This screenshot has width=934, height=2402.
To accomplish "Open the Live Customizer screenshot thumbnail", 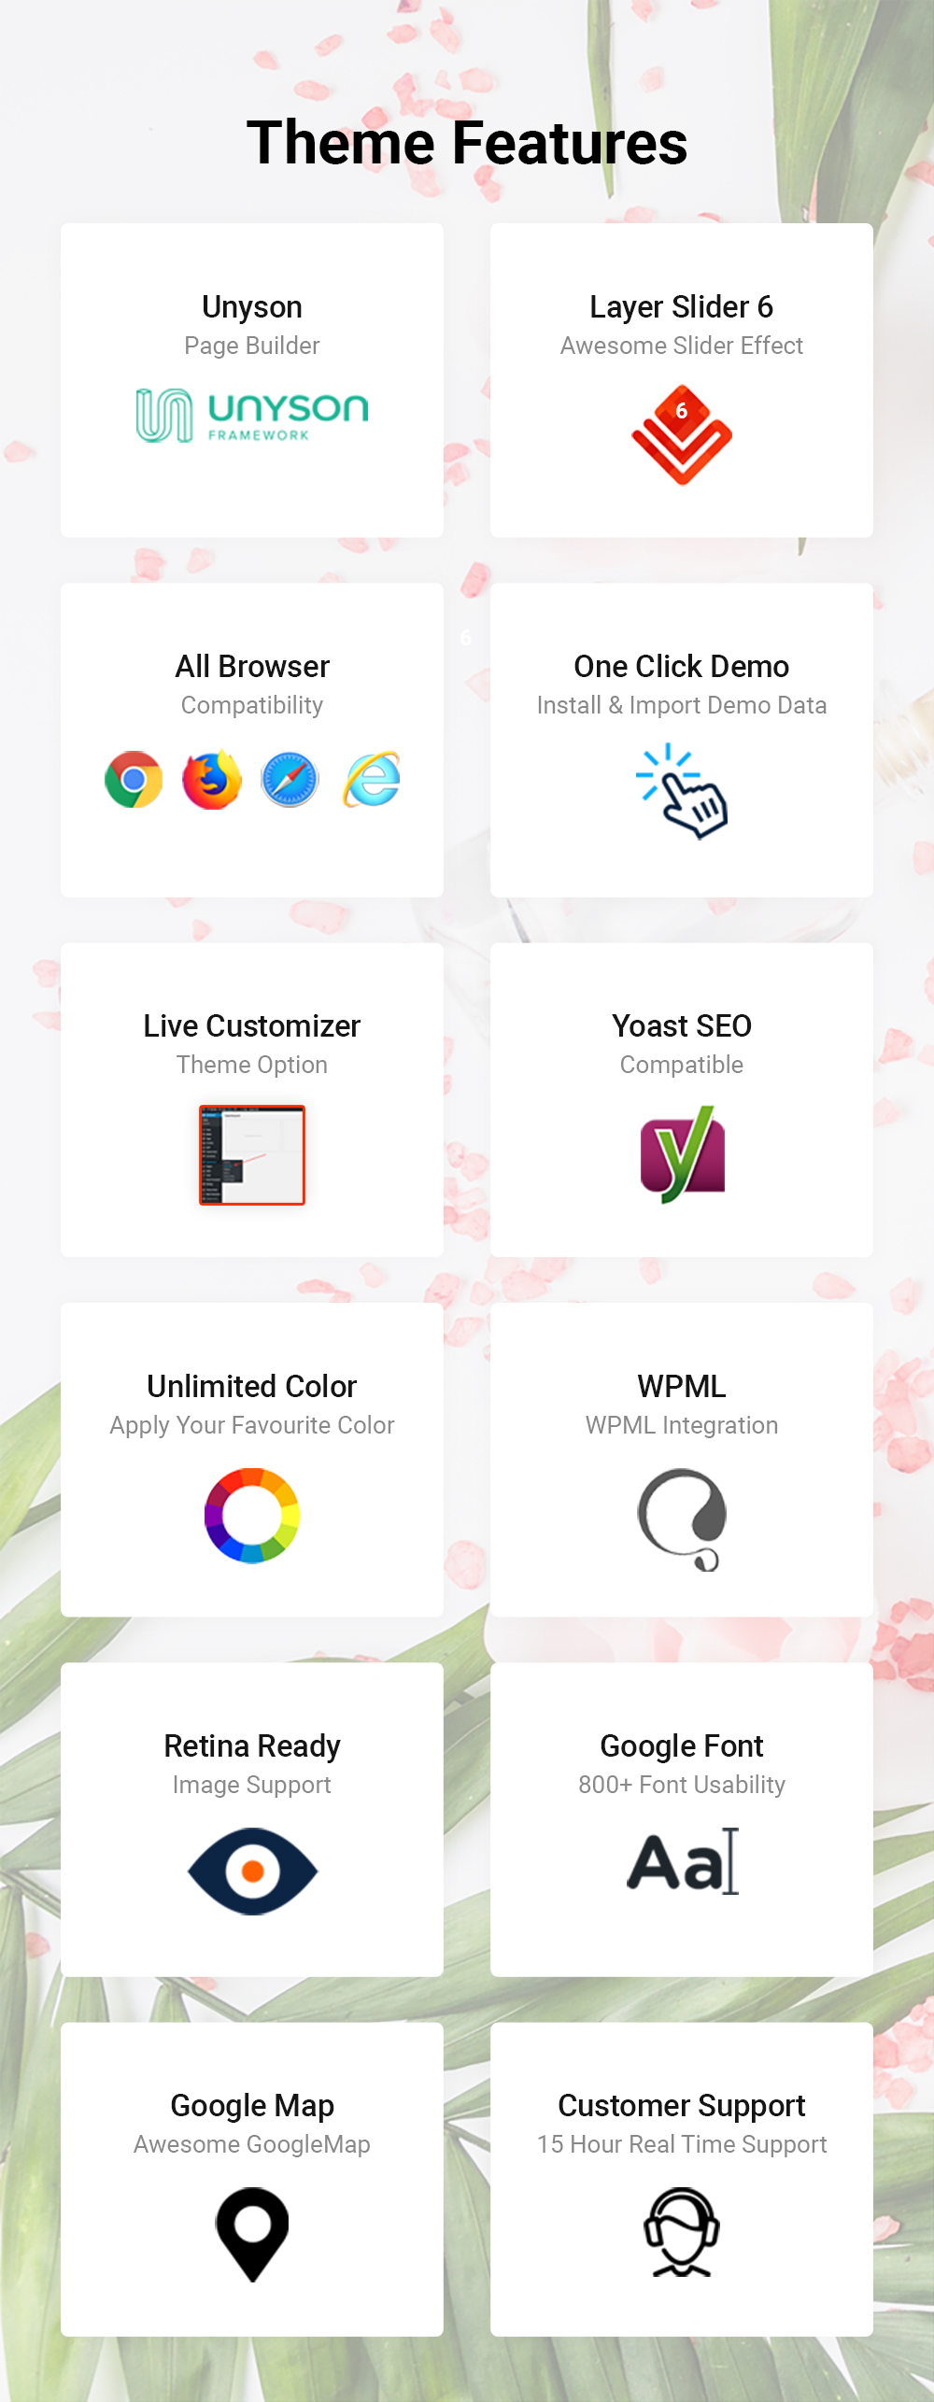I will point(252,1155).
